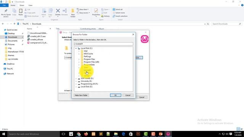Expand the Program Files (x86) node
Image resolution: width=244 pixels, height=137 pixels.
[79, 62]
